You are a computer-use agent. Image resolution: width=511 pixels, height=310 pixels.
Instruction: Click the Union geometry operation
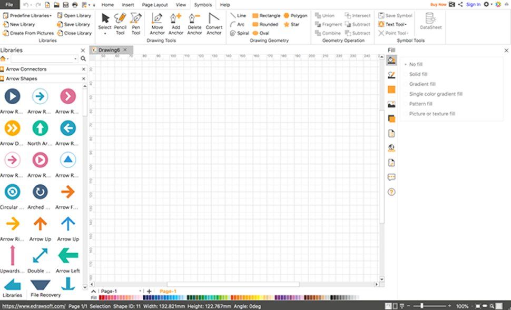click(326, 15)
